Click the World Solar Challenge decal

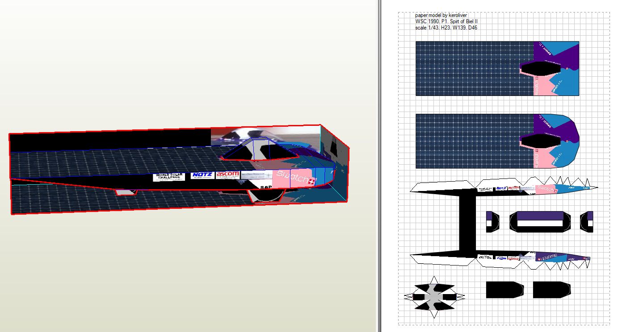click(x=169, y=177)
